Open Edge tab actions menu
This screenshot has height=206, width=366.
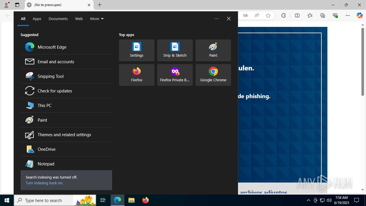(17, 5)
